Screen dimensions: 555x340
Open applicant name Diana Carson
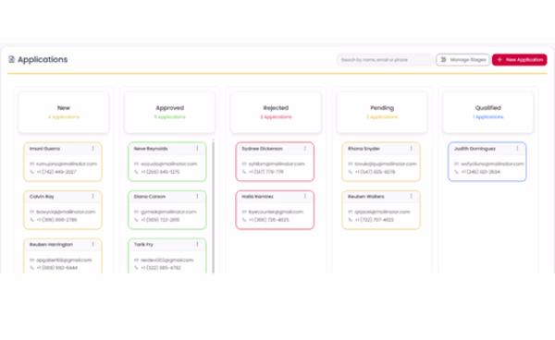(x=149, y=196)
